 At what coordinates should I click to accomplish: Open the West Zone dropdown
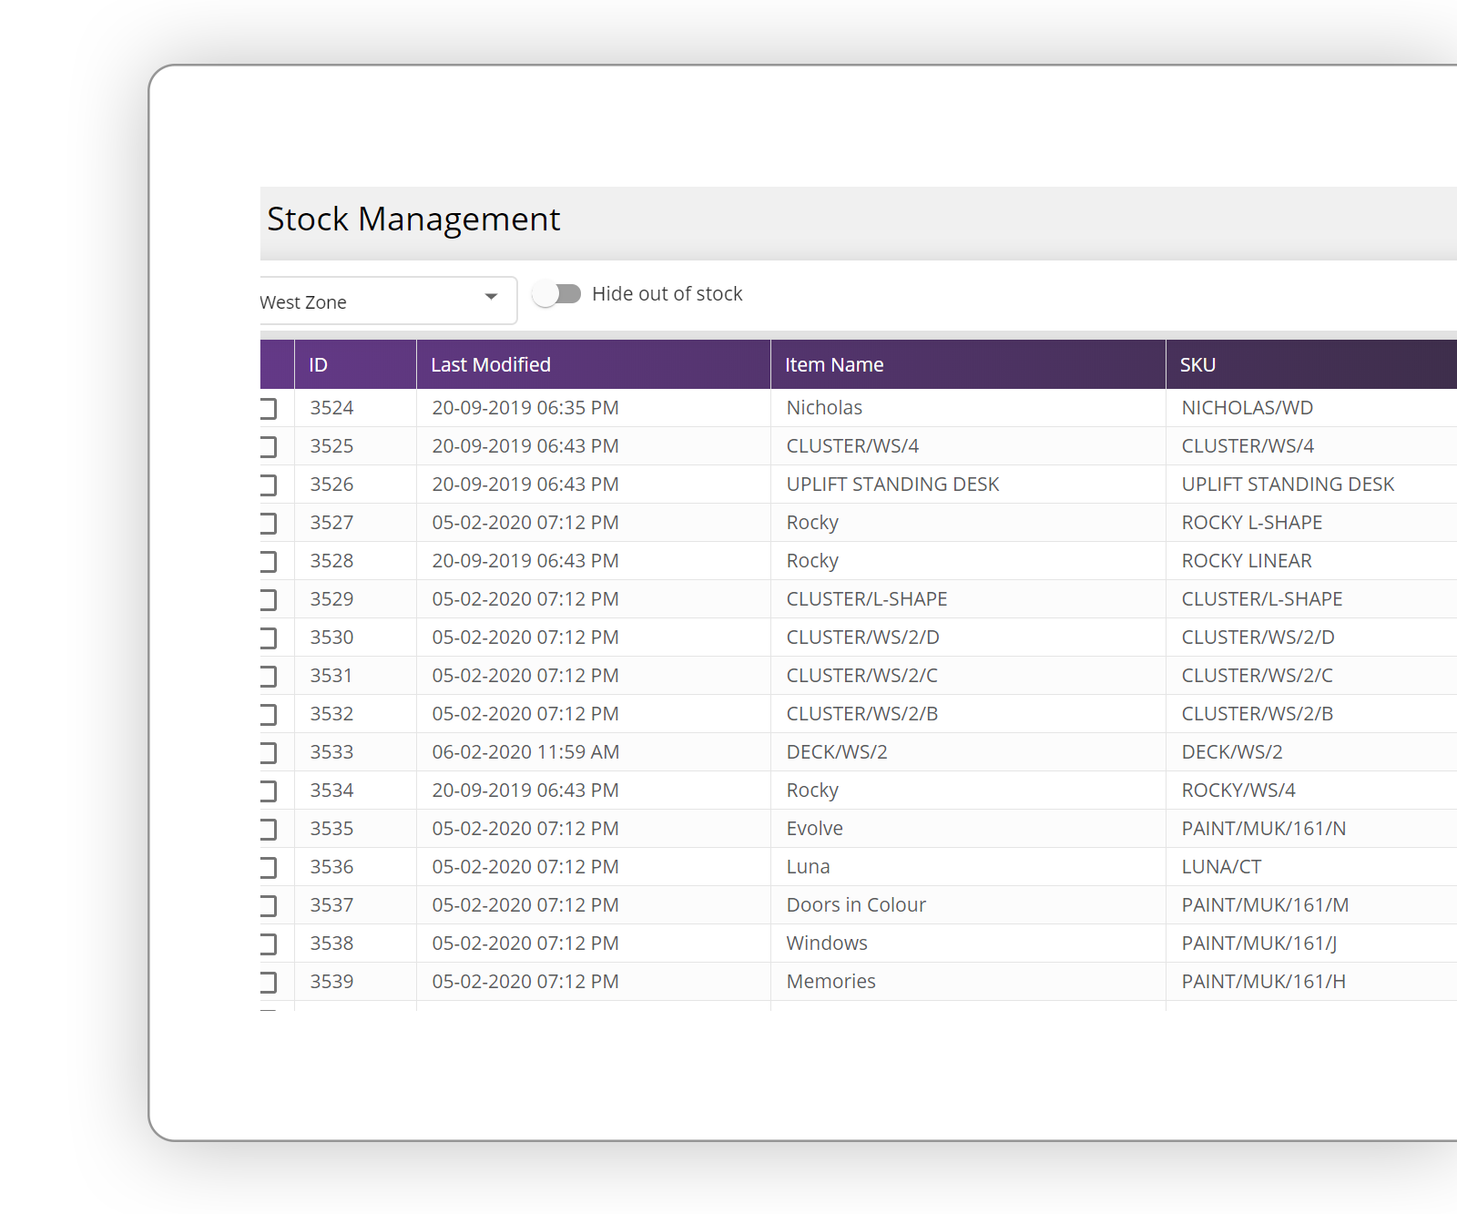click(389, 301)
